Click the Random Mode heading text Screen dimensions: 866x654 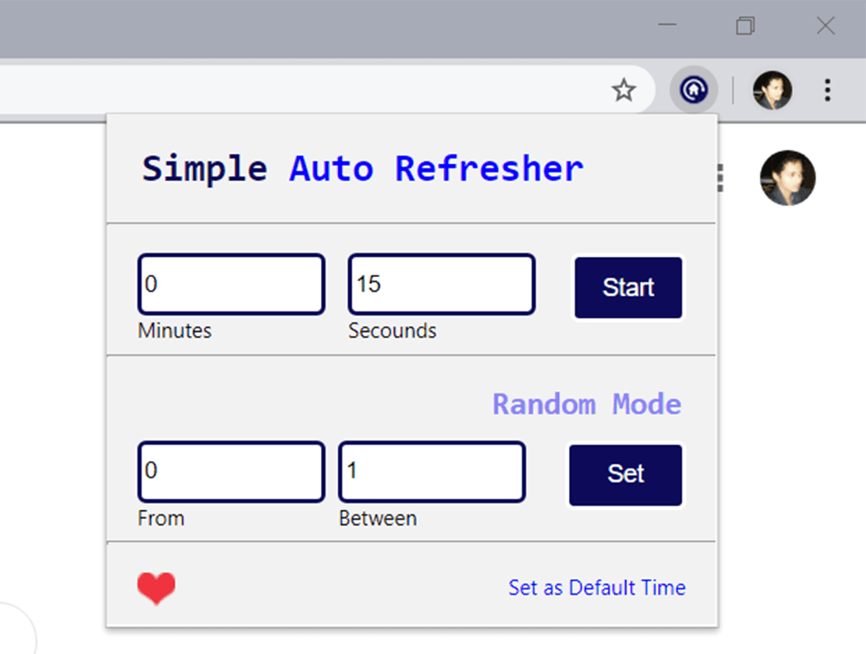(586, 404)
